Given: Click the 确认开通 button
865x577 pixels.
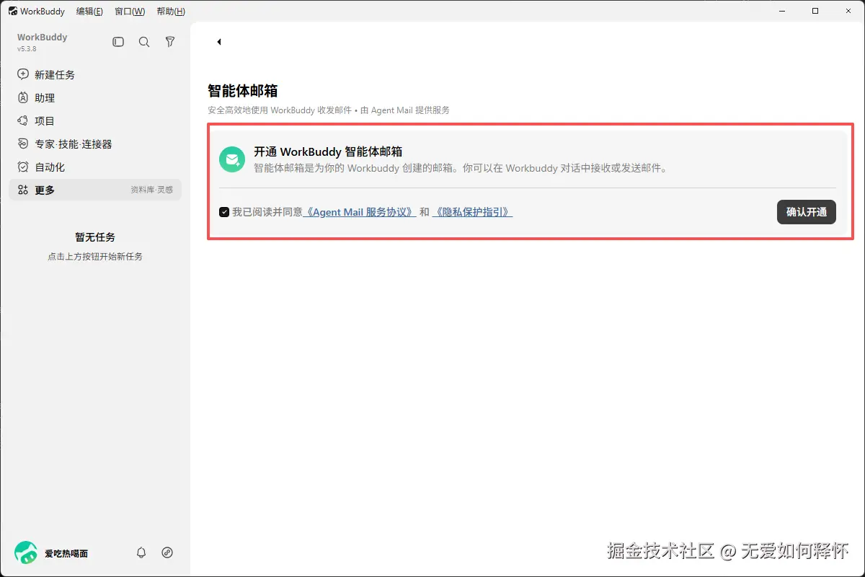Looking at the screenshot, I should point(807,212).
